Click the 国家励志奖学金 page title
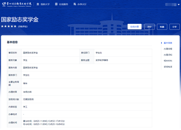This screenshot has width=181, height=130. (20, 19)
